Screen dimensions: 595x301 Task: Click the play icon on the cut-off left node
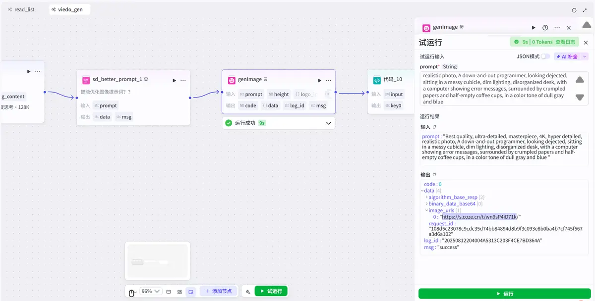click(29, 72)
